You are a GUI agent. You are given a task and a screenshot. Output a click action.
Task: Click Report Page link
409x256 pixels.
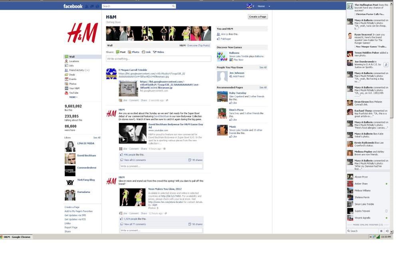coord(71,228)
